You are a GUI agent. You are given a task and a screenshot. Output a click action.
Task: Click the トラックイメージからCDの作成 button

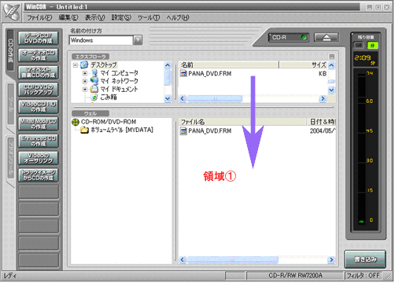tap(39, 175)
